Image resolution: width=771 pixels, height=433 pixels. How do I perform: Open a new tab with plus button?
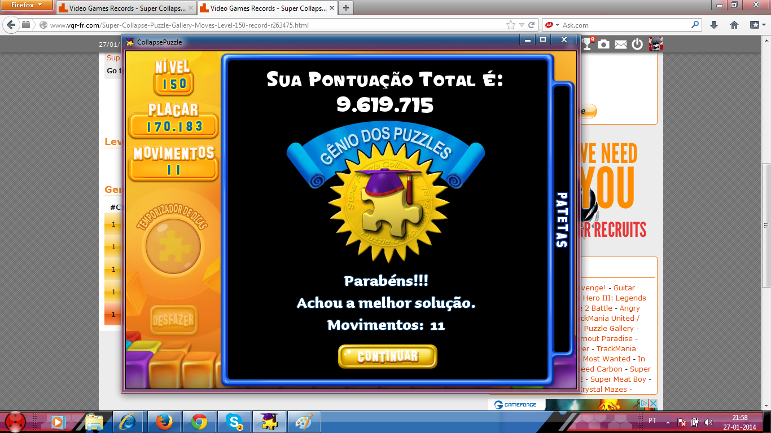(345, 8)
